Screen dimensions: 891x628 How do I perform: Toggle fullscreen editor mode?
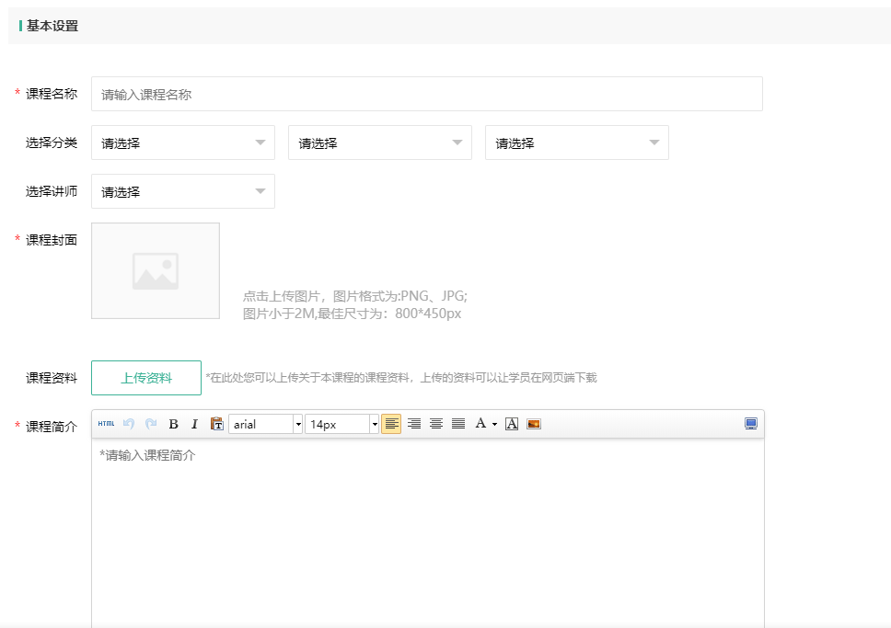pyautogui.click(x=751, y=424)
